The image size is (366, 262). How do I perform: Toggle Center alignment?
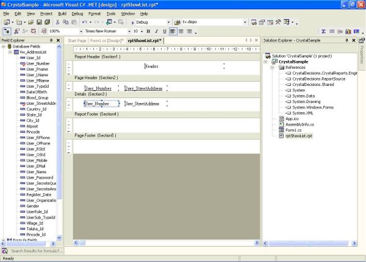click(x=181, y=31)
